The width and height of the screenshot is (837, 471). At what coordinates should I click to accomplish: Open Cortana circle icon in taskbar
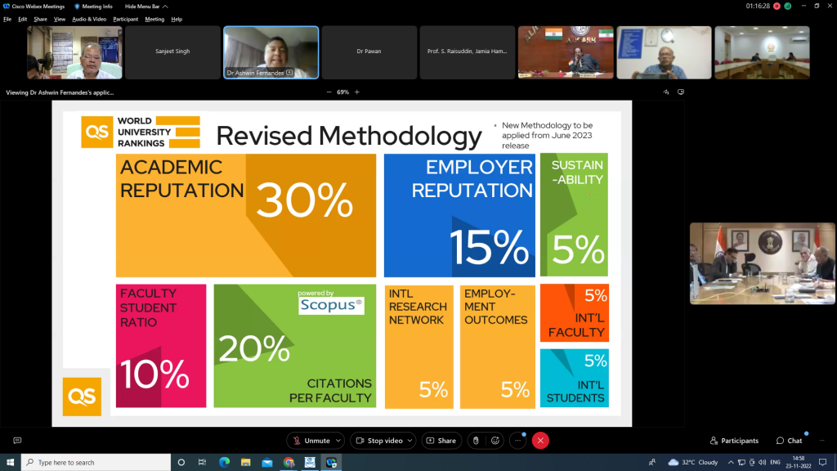point(181,462)
